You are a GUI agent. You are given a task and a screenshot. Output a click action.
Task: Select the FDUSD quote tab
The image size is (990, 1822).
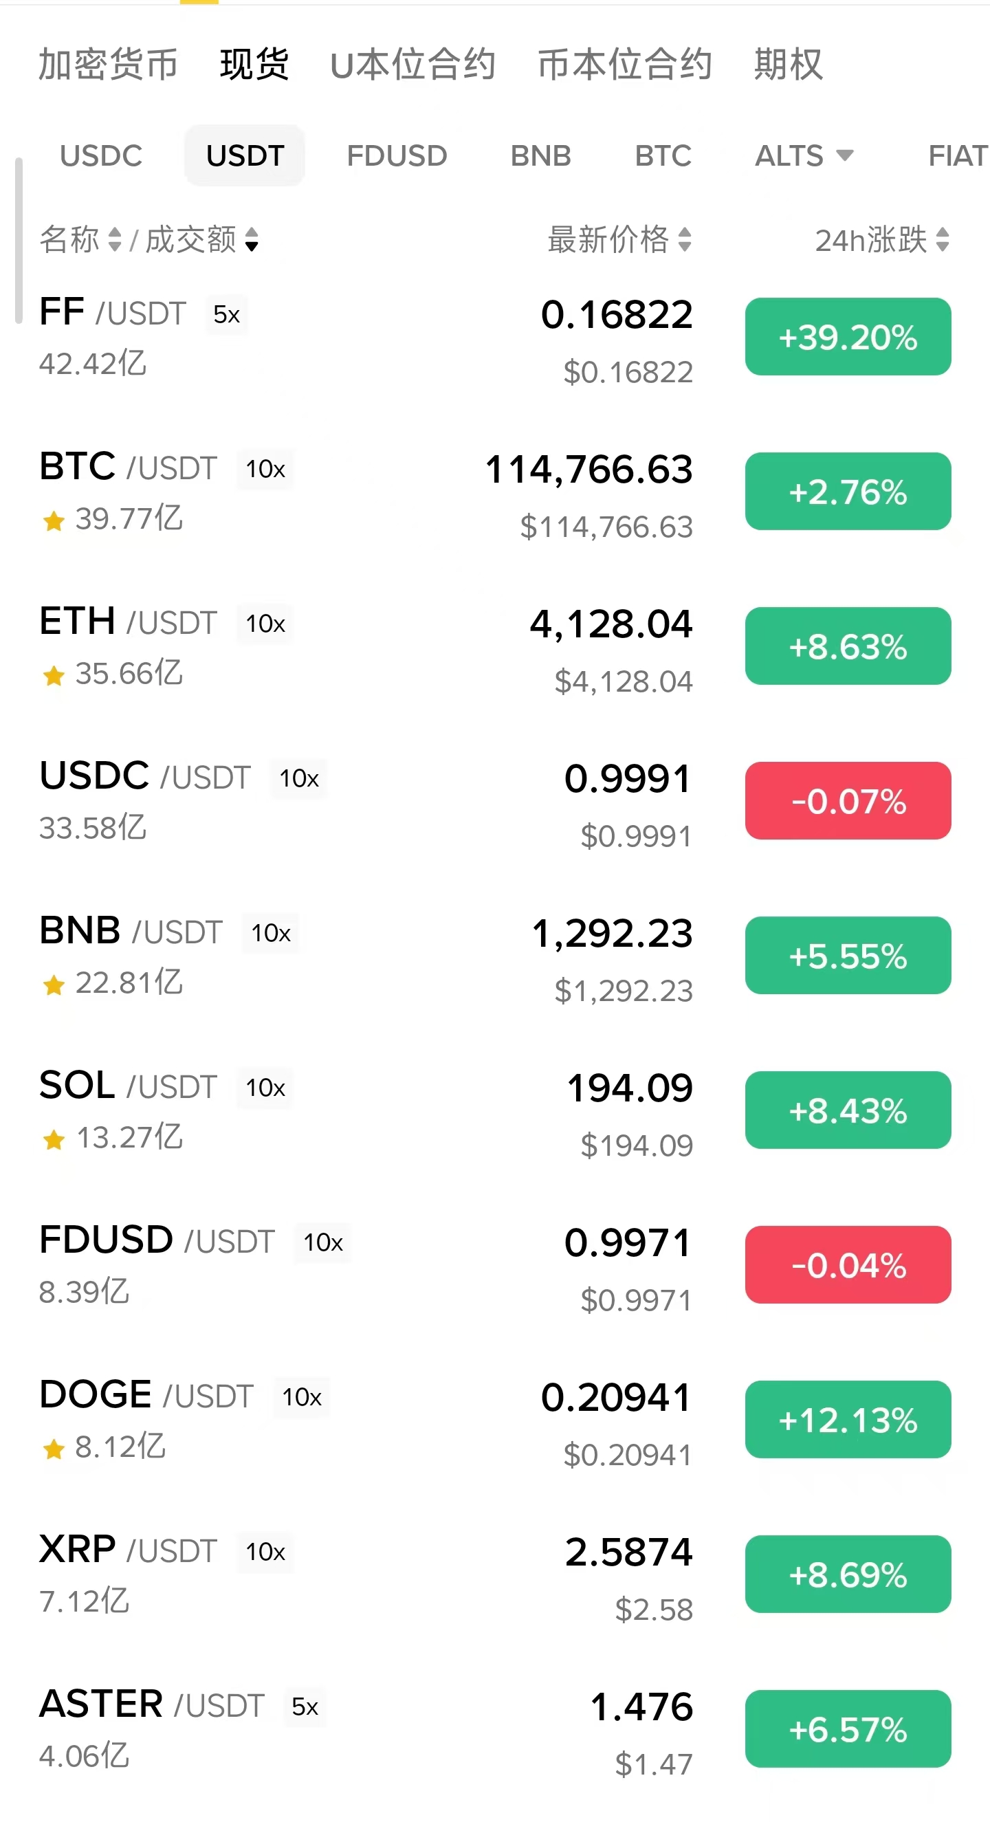tap(397, 155)
